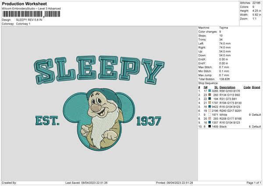Click the barcode under the title

coord(31,14)
